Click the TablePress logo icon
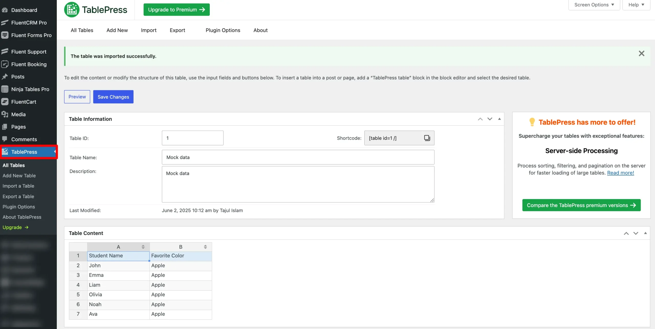This screenshot has width=655, height=329. (x=72, y=10)
